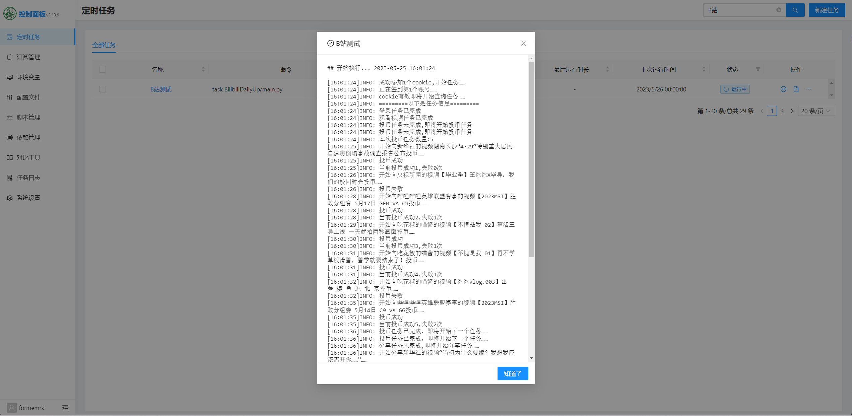This screenshot has height=416, width=852.
Task: Click the 状态 column filter funnel icon
Action: pyautogui.click(x=758, y=69)
